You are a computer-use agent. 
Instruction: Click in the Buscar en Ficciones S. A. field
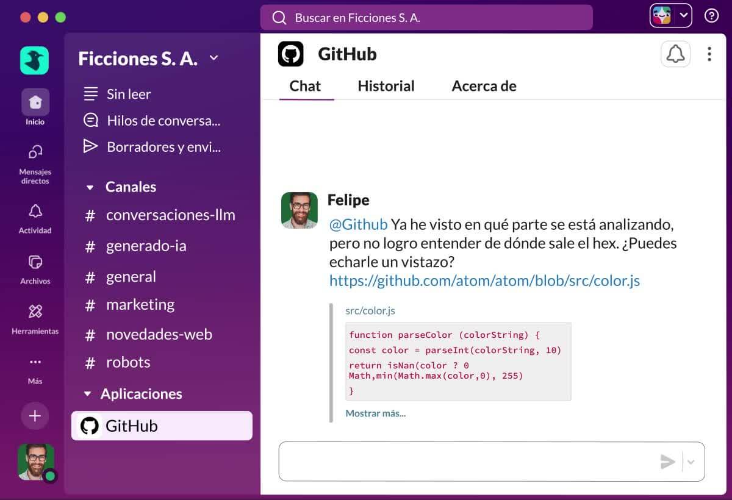(426, 18)
